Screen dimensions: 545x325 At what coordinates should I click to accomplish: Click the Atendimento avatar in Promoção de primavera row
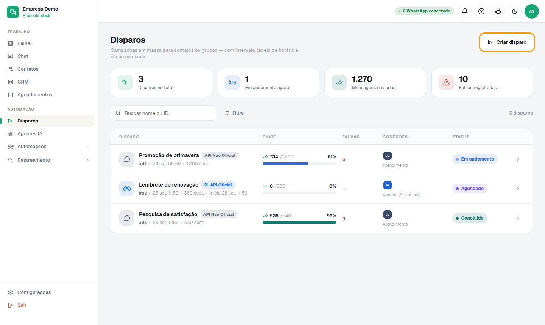tap(388, 156)
